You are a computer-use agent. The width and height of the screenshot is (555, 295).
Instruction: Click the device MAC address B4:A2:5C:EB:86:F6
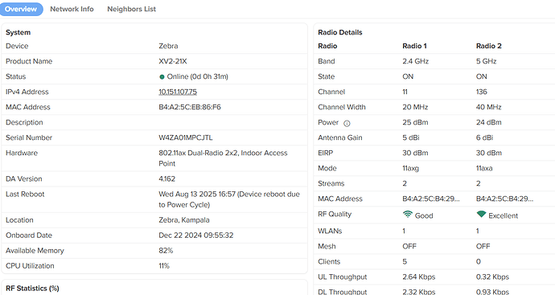(190, 107)
